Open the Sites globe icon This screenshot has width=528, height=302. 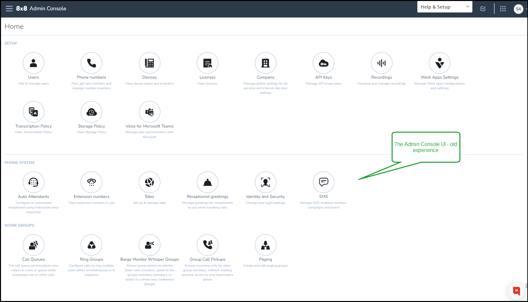(x=149, y=182)
